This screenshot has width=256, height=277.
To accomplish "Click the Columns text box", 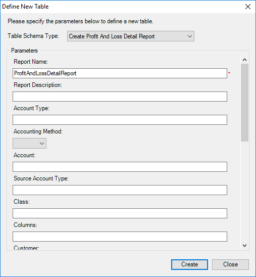I will point(120,237).
